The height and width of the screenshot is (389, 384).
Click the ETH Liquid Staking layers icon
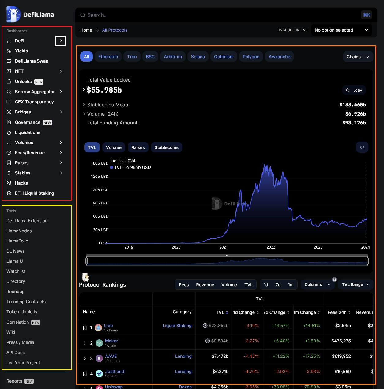tap(9, 193)
